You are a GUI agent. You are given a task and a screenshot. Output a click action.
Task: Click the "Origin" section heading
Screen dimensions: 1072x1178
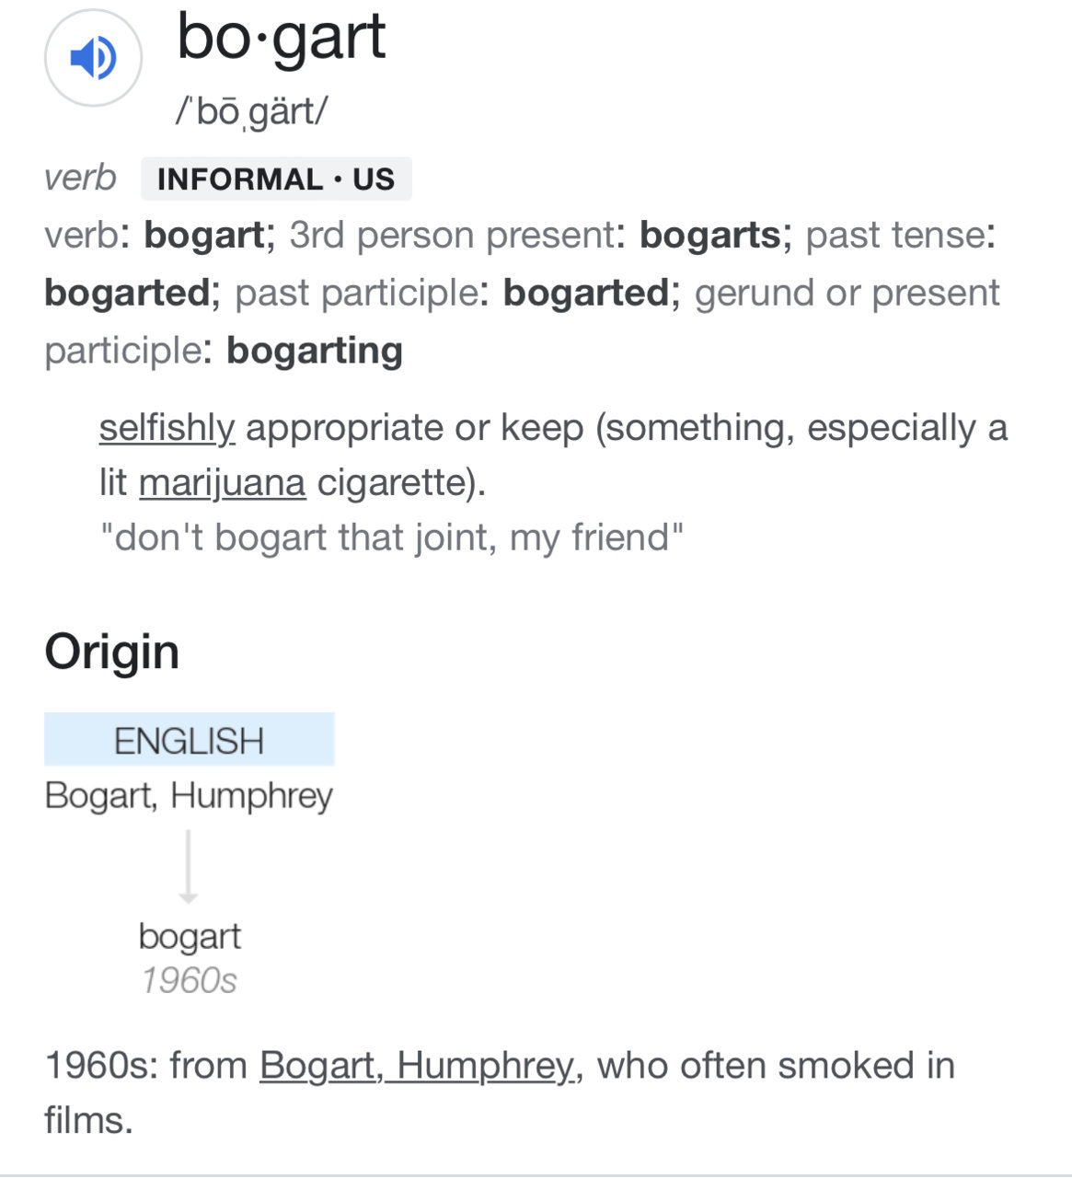(x=111, y=653)
